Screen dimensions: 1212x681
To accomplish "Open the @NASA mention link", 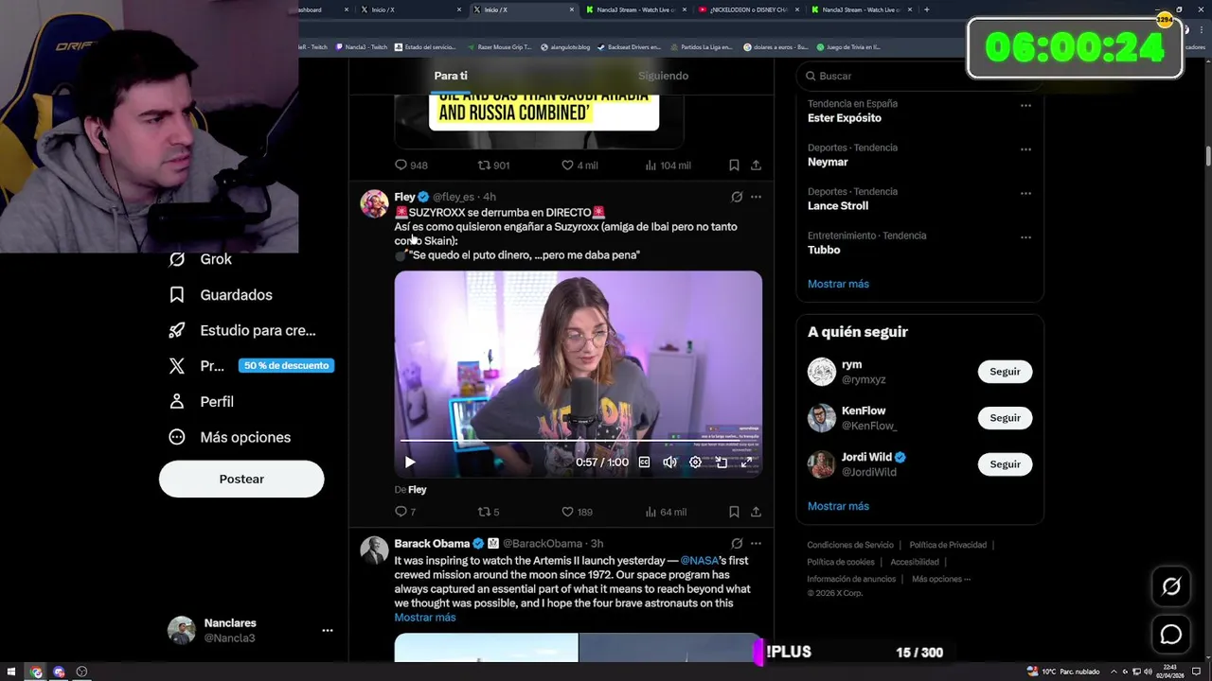I will pyautogui.click(x=699, y=560).
